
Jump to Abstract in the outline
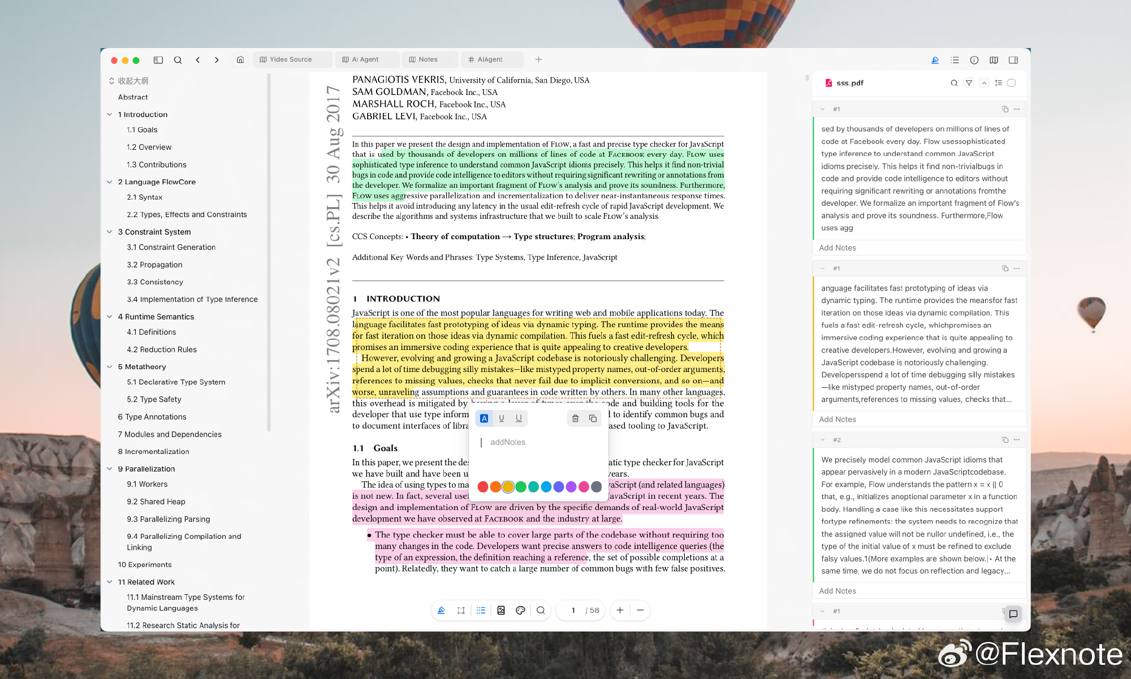pos(133,97)
